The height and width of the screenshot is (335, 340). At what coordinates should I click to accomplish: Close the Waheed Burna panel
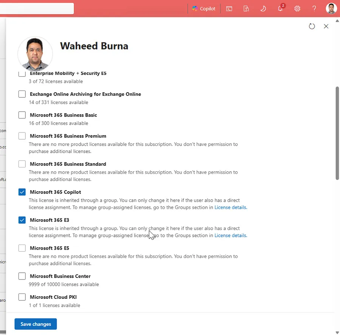click(x=326, y=26)
